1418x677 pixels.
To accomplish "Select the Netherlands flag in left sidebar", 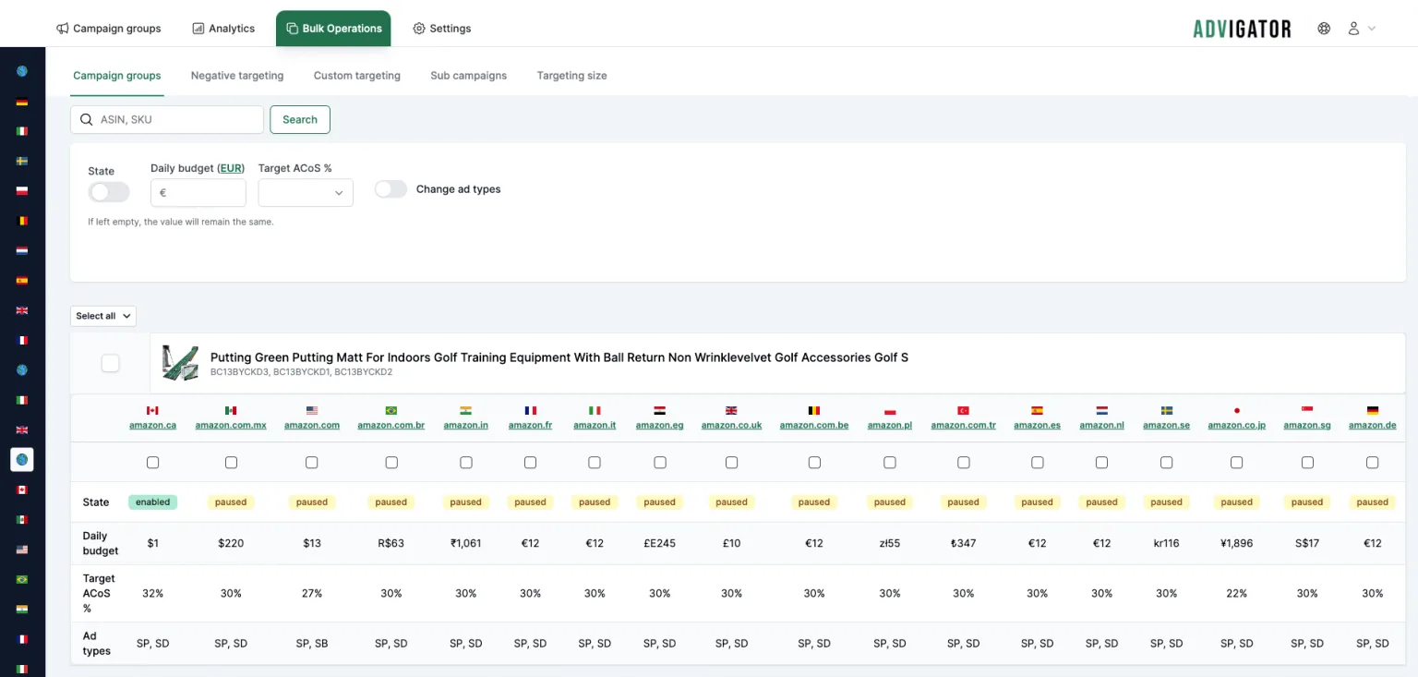I will point(22,250).
